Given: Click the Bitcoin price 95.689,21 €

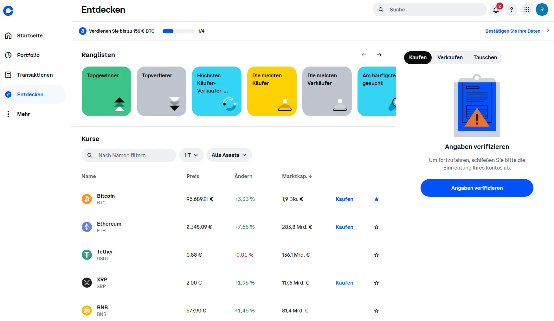Looking at the screenshot, I should [200, 199].
